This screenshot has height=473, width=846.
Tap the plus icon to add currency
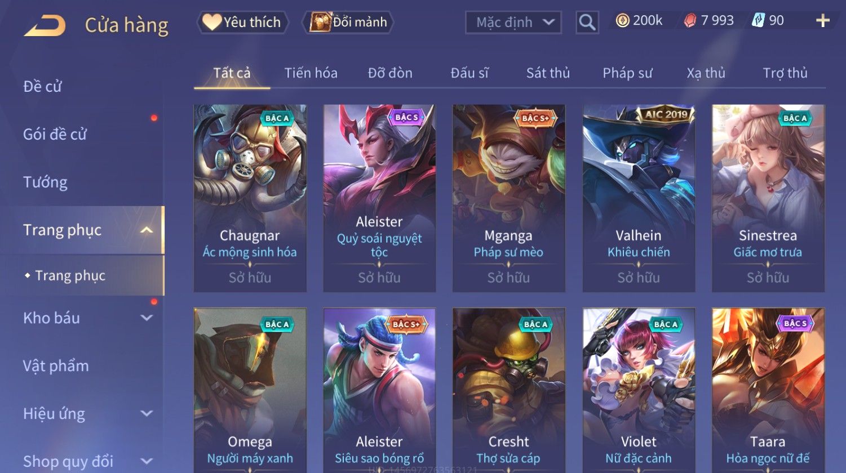click(822, 21)
